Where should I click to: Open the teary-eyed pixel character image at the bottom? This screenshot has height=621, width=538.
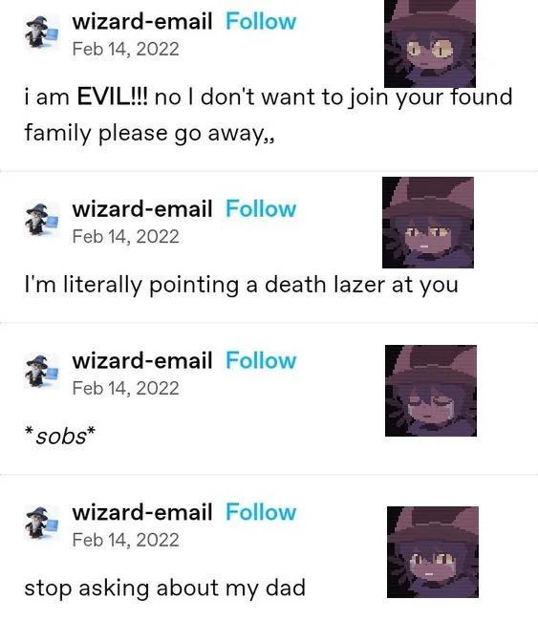(x=433, y=552)
